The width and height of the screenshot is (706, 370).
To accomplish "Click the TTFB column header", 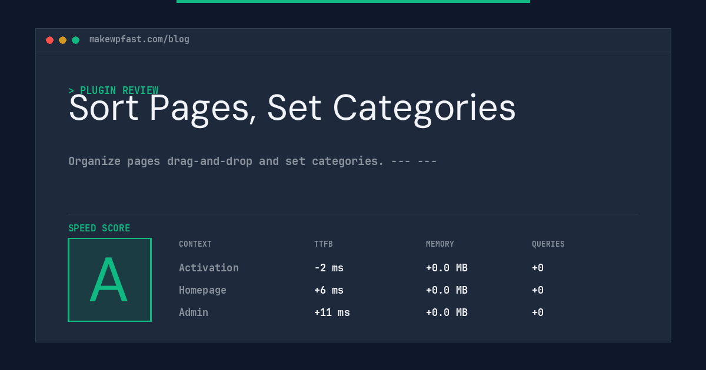I will (324, 244).
